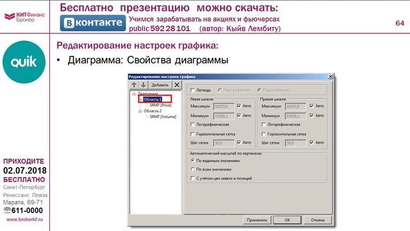Click the right scale Минимум field
The height and width of the screenshot is (231, 410).
click(x=295, y=116)
